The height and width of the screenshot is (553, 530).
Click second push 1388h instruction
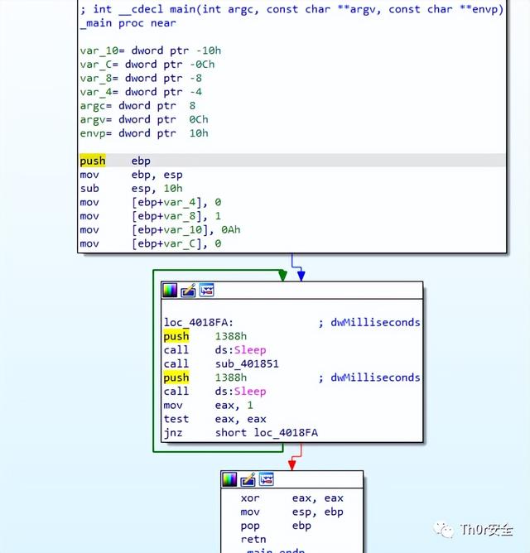[x=205, y=377]
